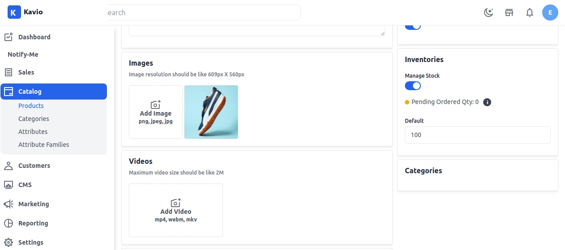
Task: Click the Kavio brand name
Action: click(x=33, y=12)
